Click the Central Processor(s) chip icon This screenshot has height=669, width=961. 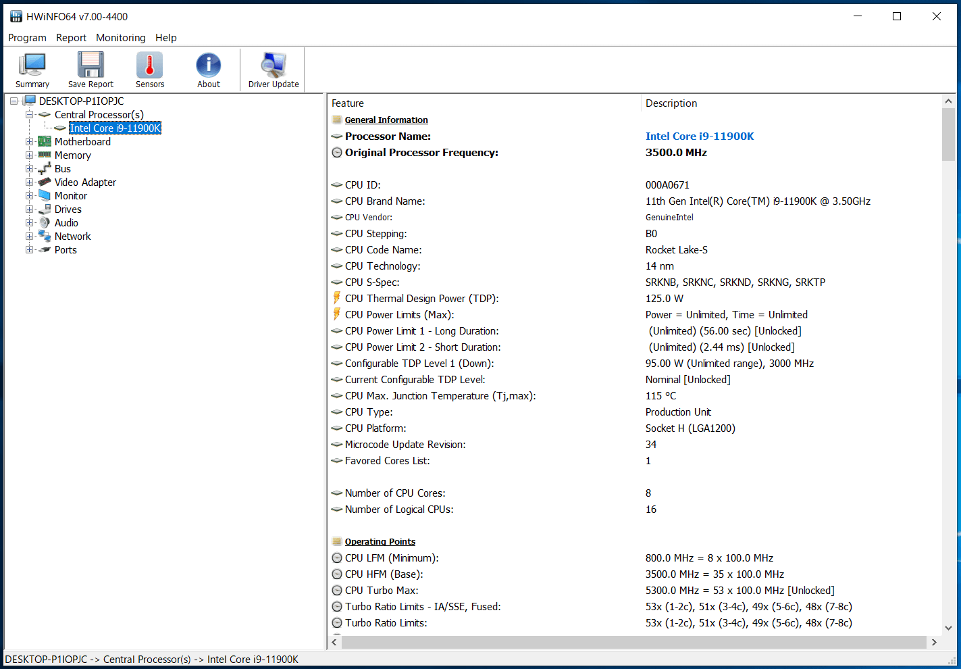tap(45, 114)
